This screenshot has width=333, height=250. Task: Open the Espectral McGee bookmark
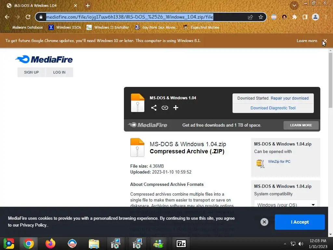click(x=201, y=27)
